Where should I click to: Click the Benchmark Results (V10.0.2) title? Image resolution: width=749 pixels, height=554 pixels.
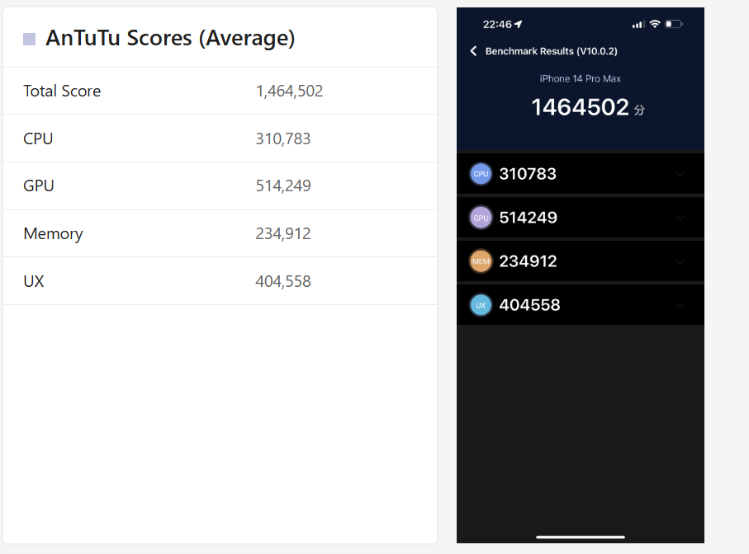tap(552, 51)
